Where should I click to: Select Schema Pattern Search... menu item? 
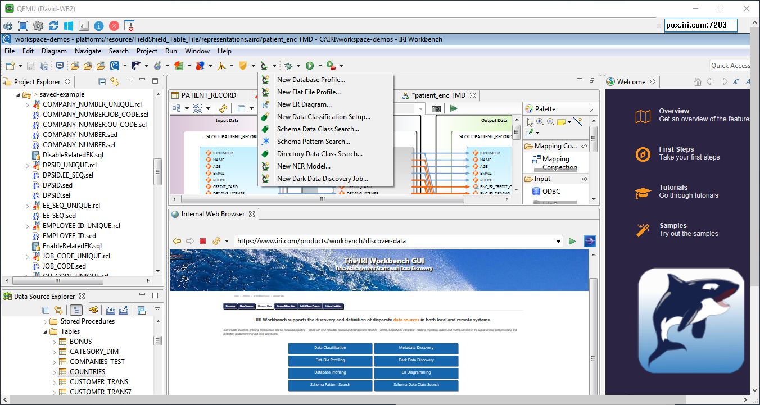click(325, 142)
